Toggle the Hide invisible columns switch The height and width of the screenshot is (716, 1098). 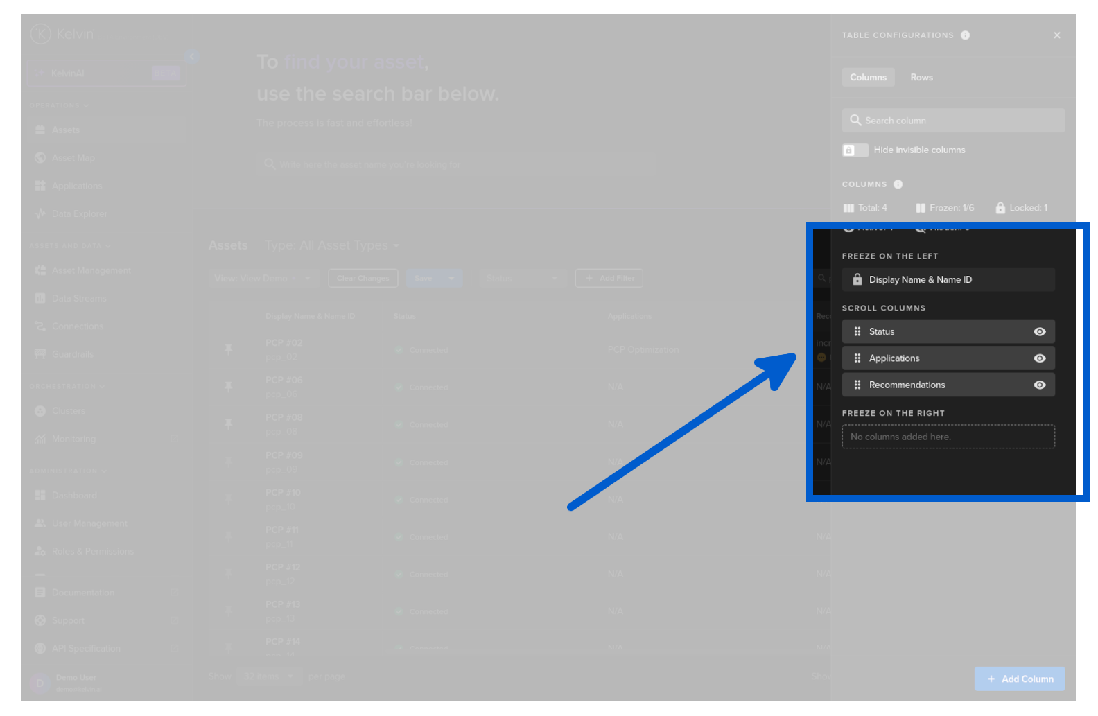855,150
